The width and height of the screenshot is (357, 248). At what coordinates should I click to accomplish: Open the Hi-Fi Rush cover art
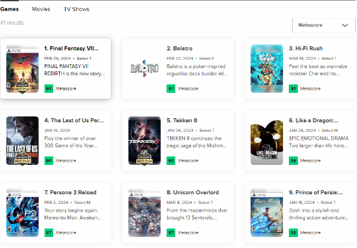(x=267, y=69)
